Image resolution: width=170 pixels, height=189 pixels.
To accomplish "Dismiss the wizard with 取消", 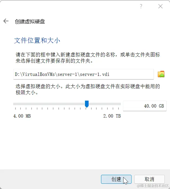I will [x=150, y=179].
